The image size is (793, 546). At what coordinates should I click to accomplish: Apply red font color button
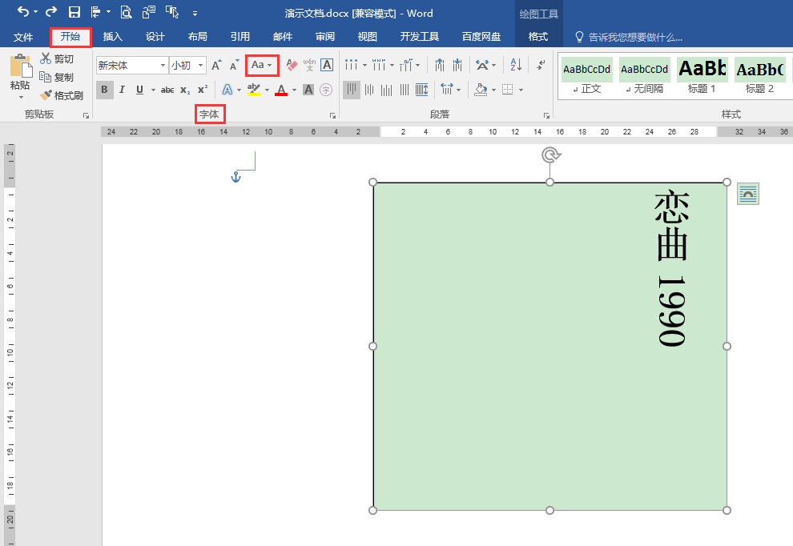pyautogui.click(x=282, y=90)
